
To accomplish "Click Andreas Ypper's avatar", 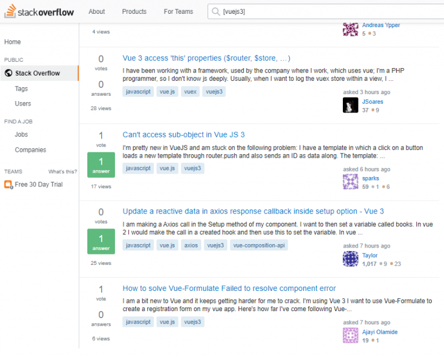I will (350, 29).
